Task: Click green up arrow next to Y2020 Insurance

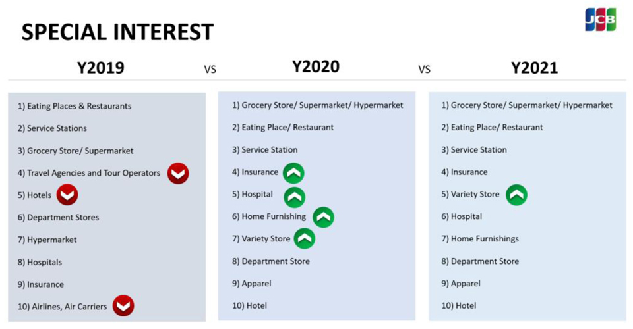Action: point(293,173)
